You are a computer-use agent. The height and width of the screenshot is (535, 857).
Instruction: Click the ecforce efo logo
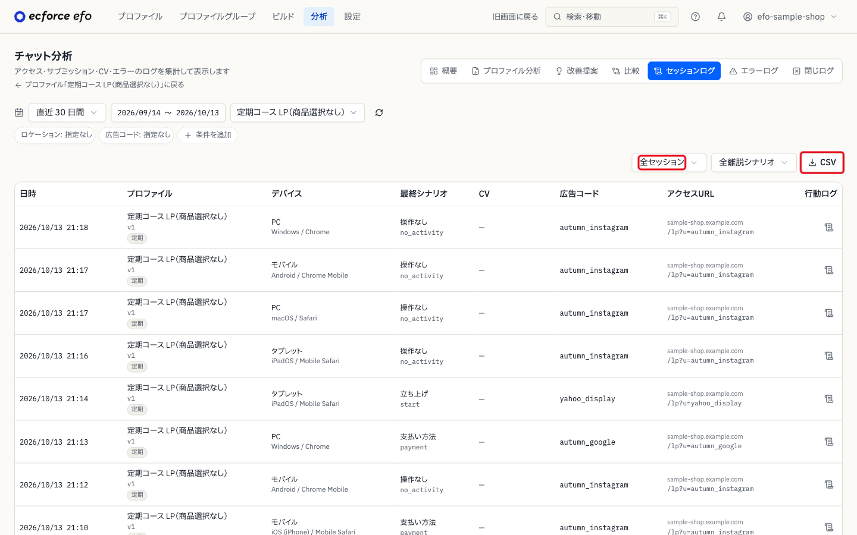(x=53, y=17)
